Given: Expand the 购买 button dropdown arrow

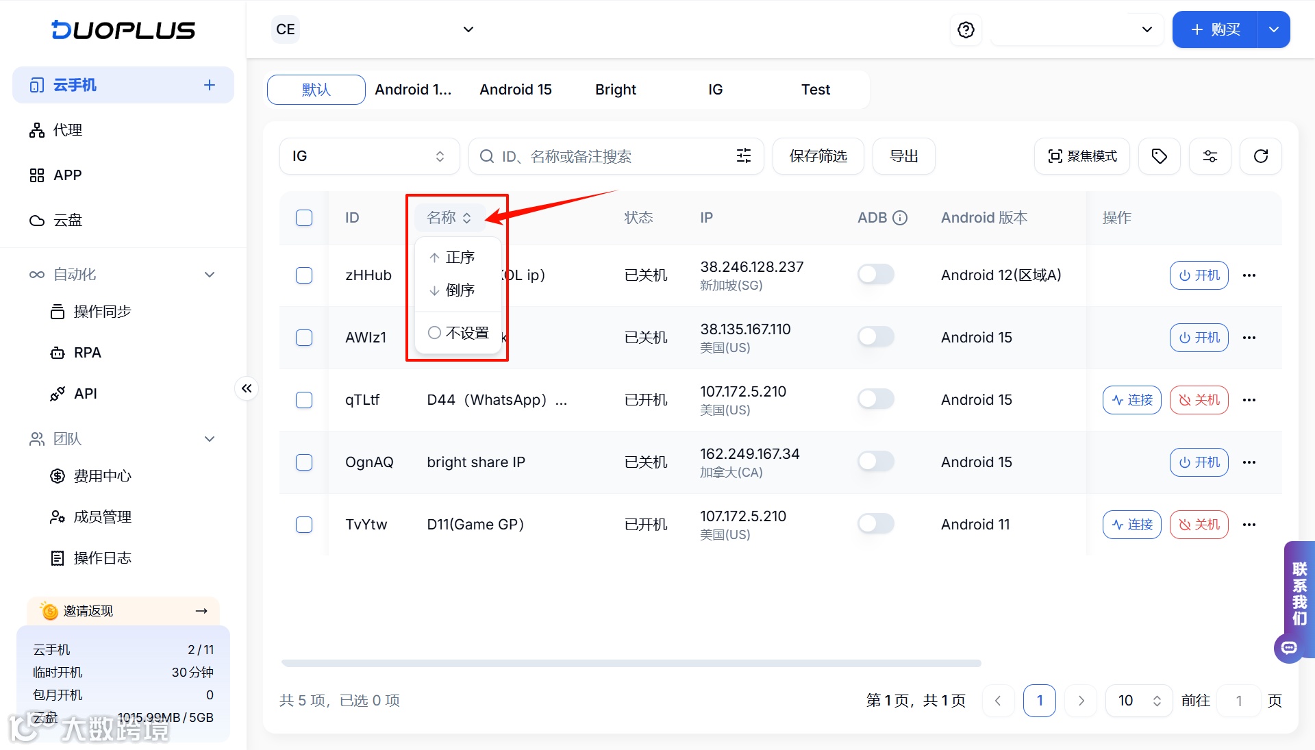Looking at the screenshot, I should [x=1273, y=29].
